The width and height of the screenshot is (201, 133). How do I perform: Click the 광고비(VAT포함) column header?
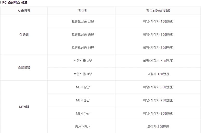(158, 11)
